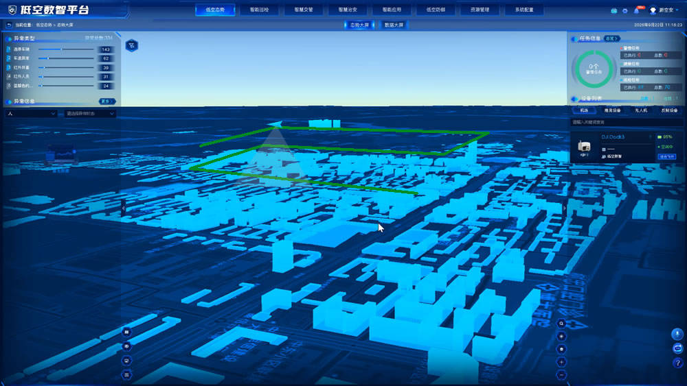This screenshot has height=386, width=687.
Task: Select the 无人机 device tab
Action: 641,110
